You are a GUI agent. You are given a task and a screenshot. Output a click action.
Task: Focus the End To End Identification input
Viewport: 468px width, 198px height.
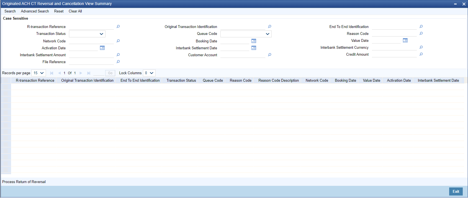(x=394, y=27)
